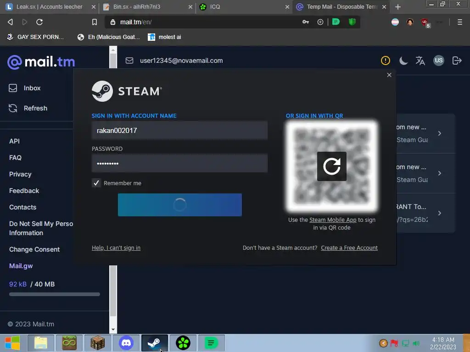The width and height of the screenshot is (470, 352).
Task: Click the Steam taskbar icon
Action: [154, 343]
